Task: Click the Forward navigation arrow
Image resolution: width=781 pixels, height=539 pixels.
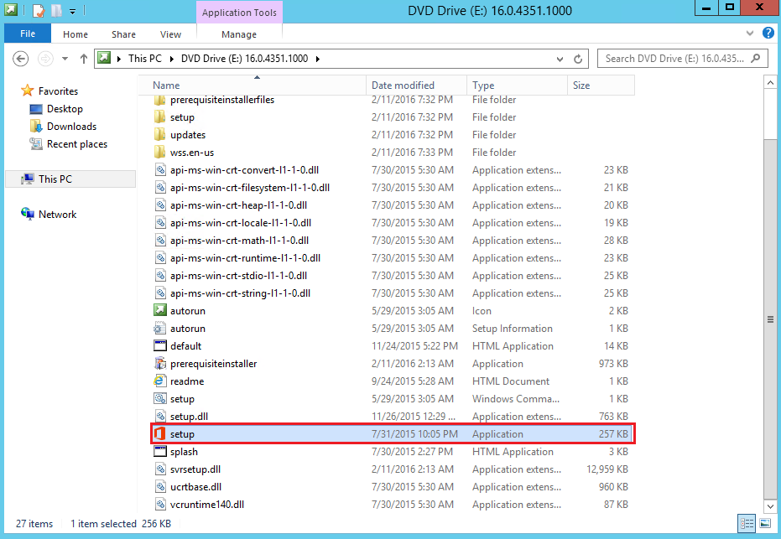Action: [x=45, y=59]
